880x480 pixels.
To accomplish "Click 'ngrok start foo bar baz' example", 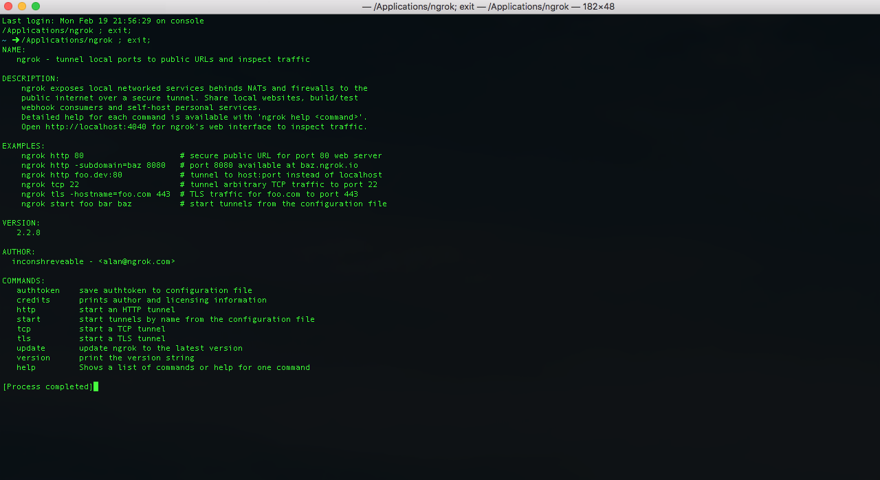I will (x=76, y=204).
